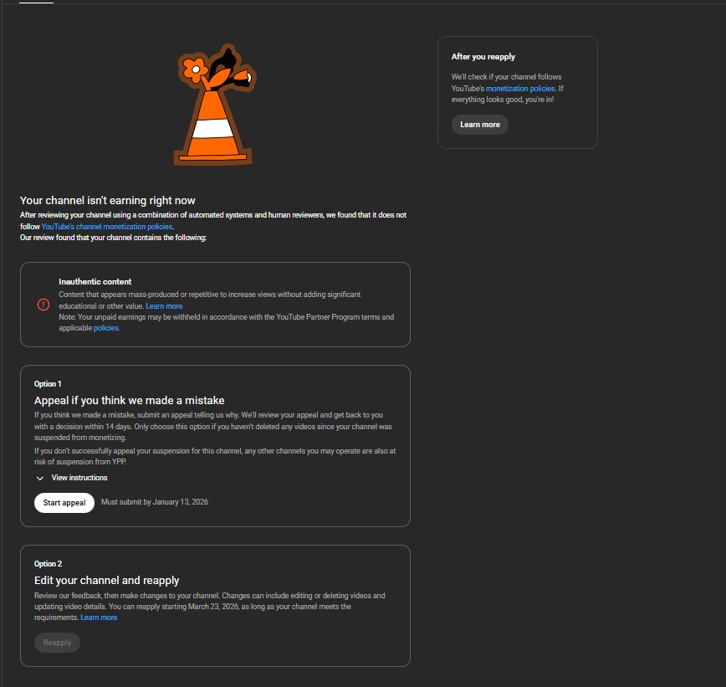This screenshot has height=687, width=726.
Task: Open YouTube's channel monetization policies link
Action: [107, 227]
